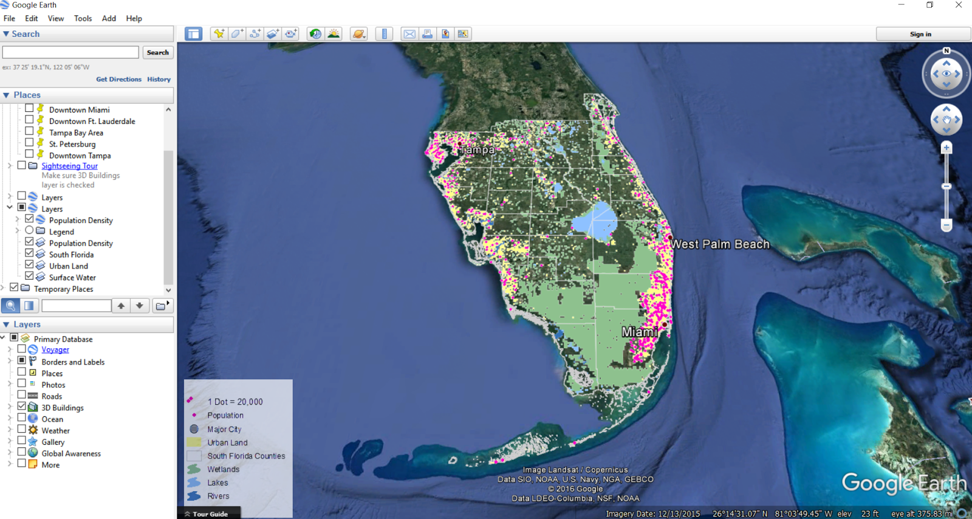
Task: Select the Legend radio button
Action: pyautogui.click(x=29, y=231)
